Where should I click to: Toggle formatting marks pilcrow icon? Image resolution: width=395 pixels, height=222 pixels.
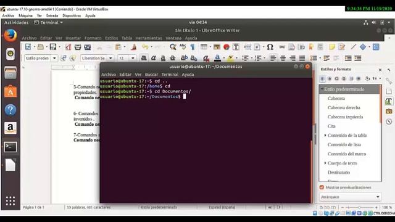(x=193, y=47)
